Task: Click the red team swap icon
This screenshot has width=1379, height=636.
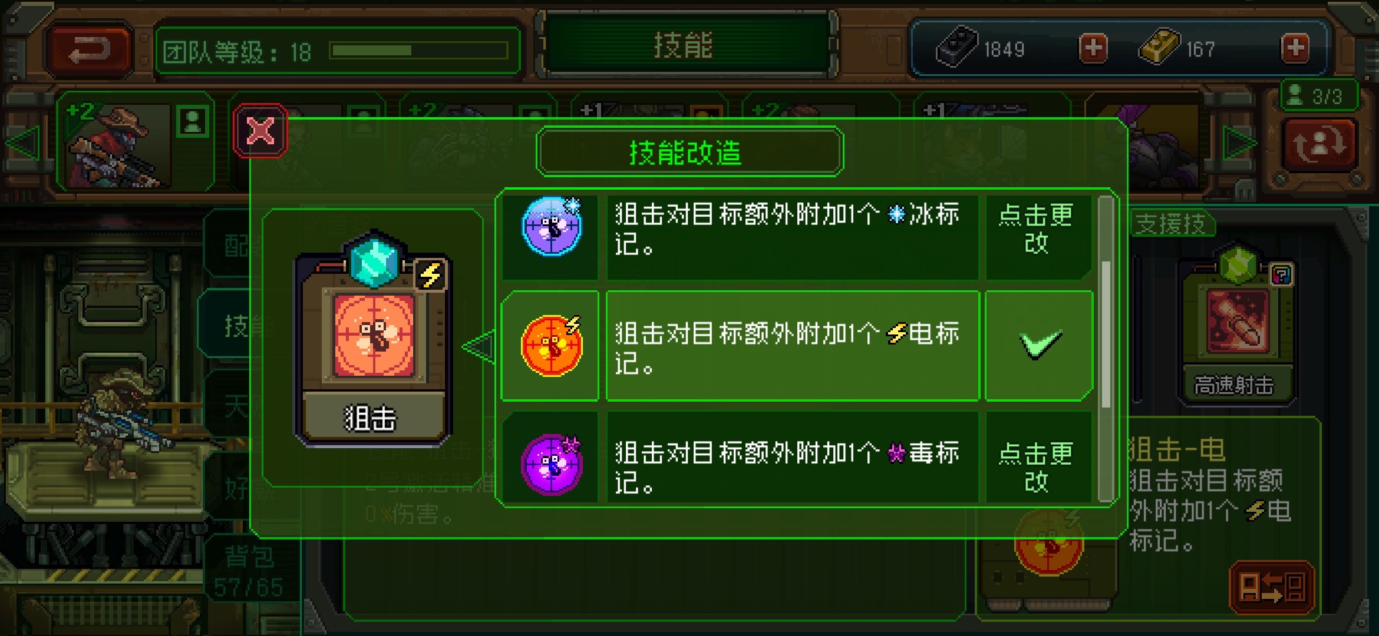Action: tap(1319, 145)
